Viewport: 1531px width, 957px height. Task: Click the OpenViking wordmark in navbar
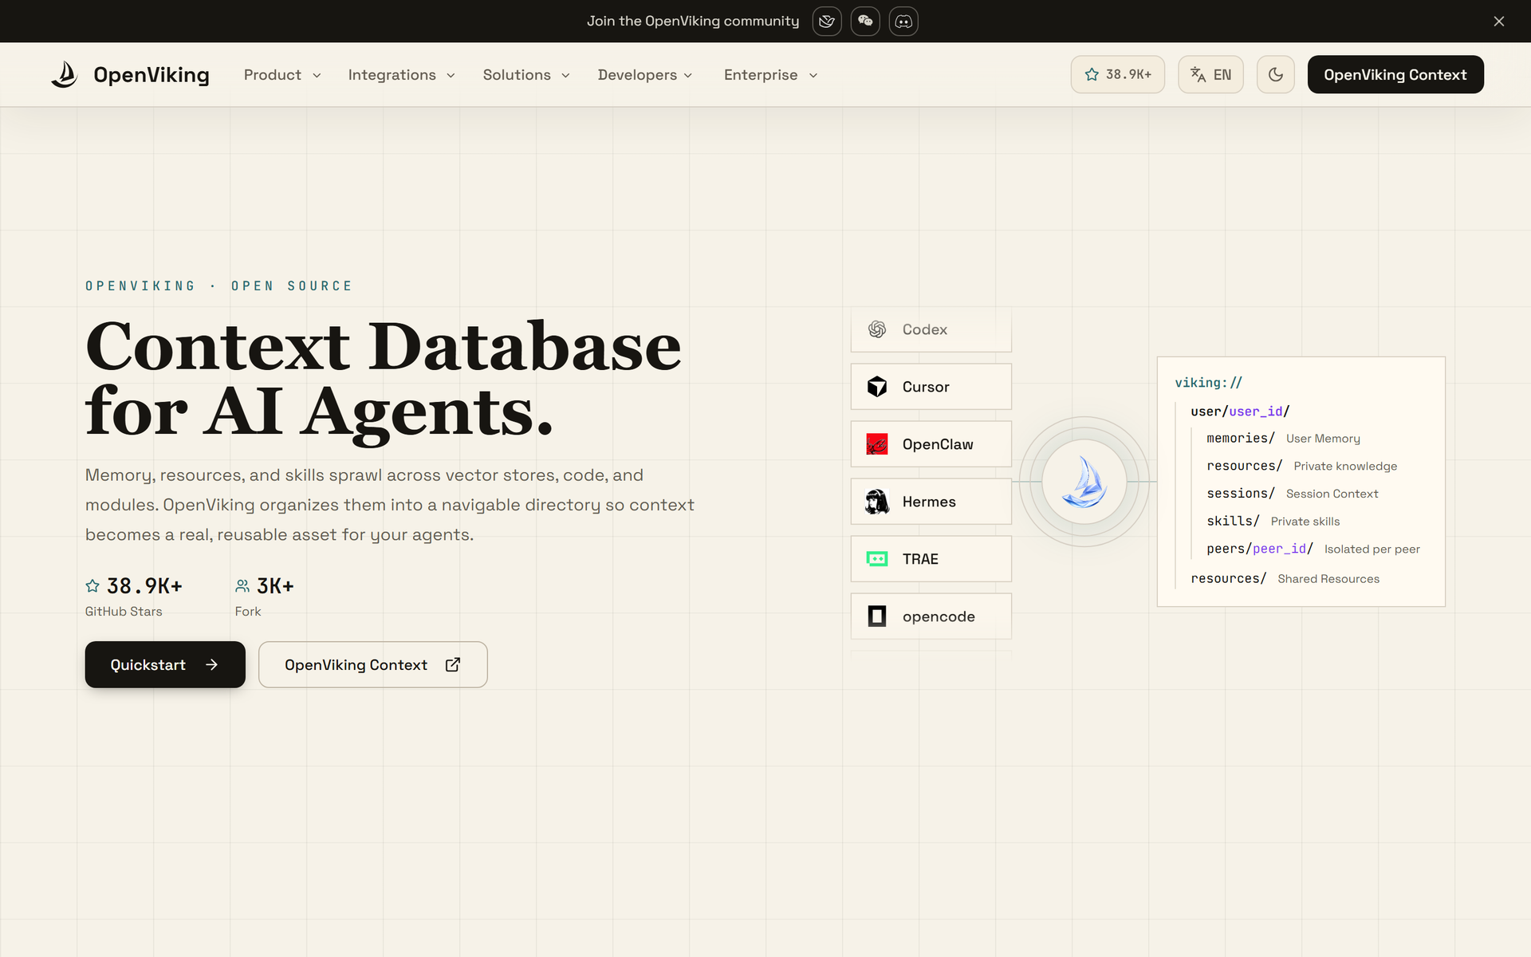pyautogui.click(x=152, y=75)
